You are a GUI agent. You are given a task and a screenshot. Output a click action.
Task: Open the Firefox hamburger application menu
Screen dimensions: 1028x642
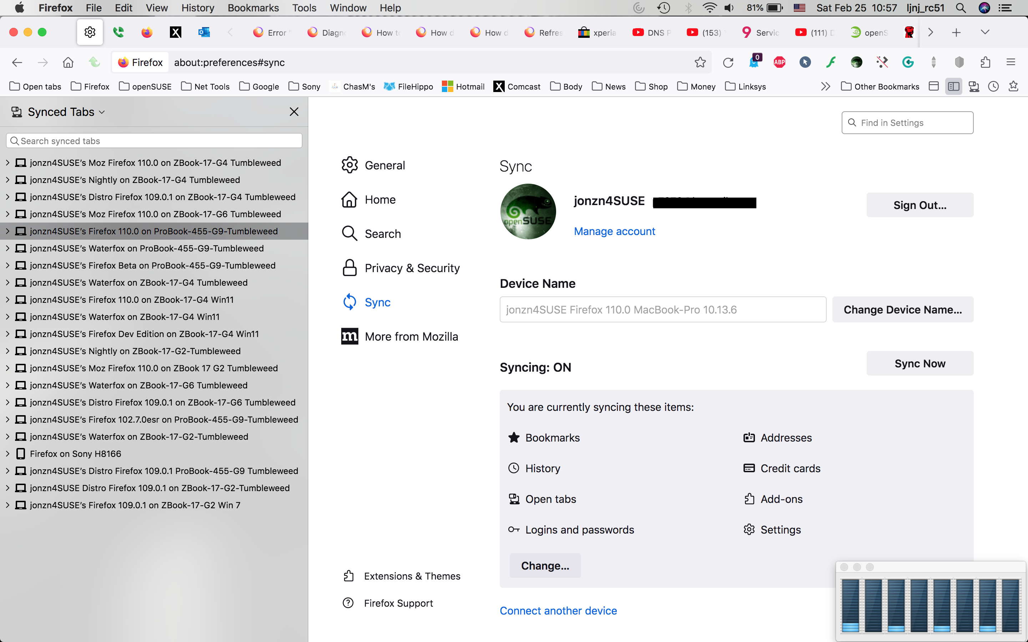click(x=1011, y=62)
